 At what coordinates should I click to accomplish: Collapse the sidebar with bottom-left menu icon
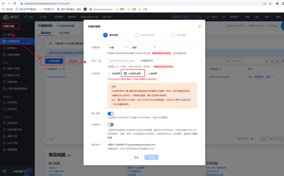point(4,171)
